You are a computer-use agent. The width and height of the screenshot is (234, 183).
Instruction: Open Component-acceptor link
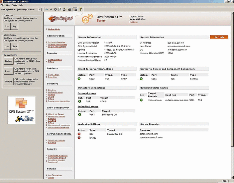click(x=58, y=127)
